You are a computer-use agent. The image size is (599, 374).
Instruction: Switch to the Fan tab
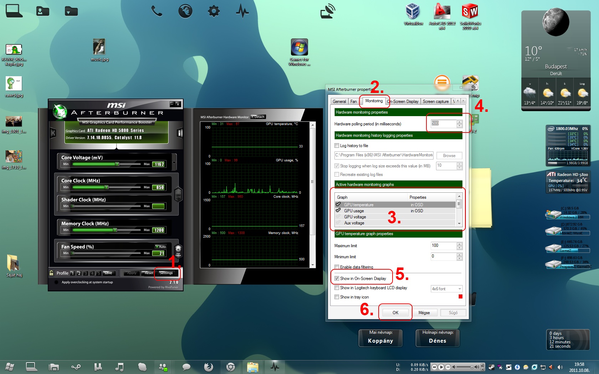353,102
